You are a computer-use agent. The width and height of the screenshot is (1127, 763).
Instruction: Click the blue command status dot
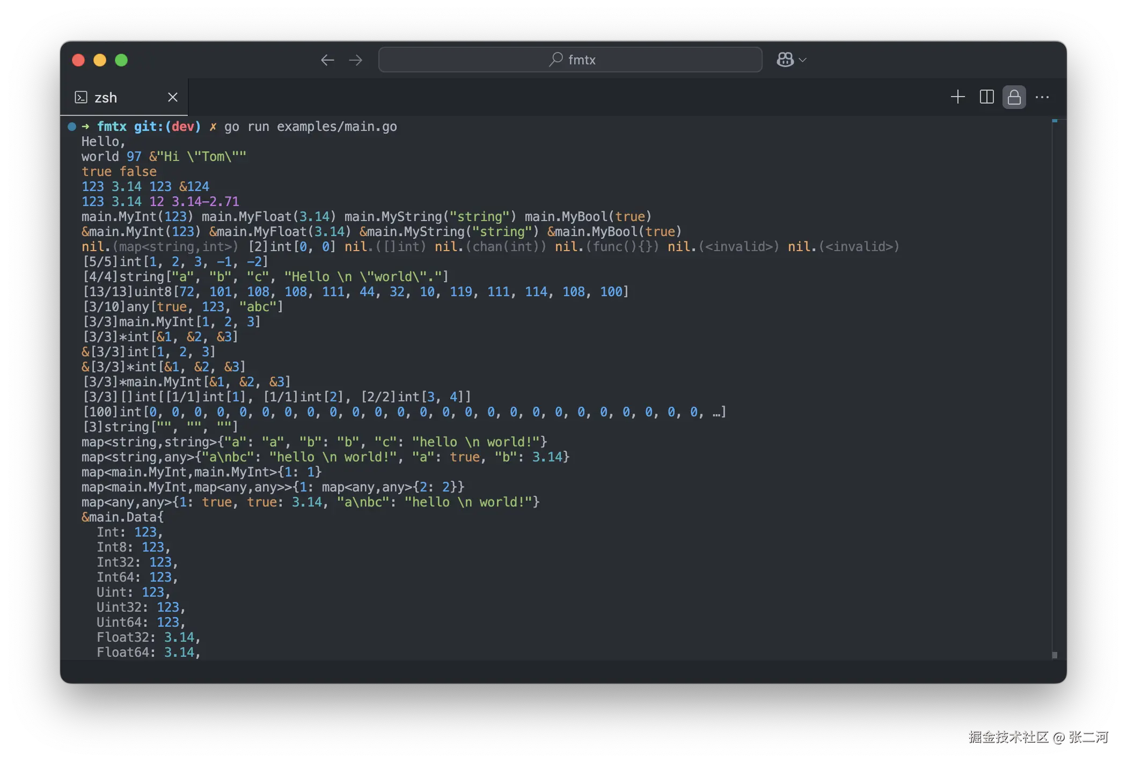tap(72, 127)
